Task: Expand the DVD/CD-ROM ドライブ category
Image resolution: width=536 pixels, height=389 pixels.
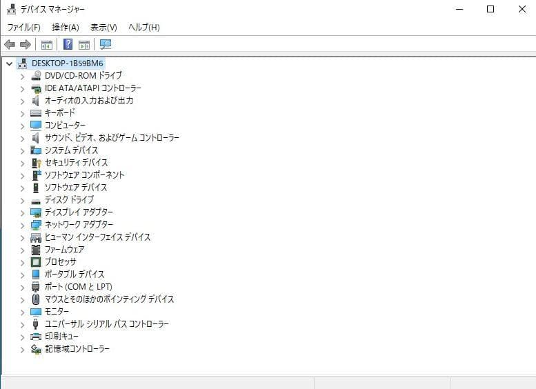Action: coord(23,77)
